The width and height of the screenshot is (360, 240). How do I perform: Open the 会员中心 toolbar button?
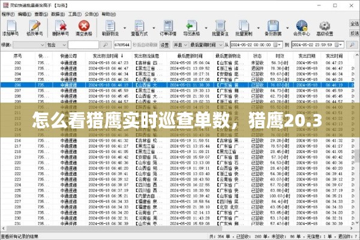tap(299, 26)
